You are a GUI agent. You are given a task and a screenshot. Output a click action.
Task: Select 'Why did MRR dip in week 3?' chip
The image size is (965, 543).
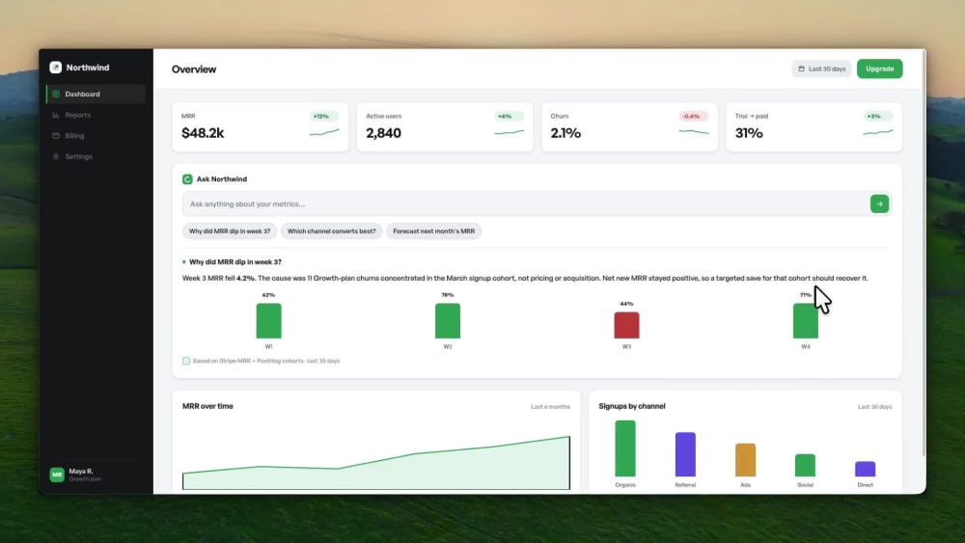230,231
